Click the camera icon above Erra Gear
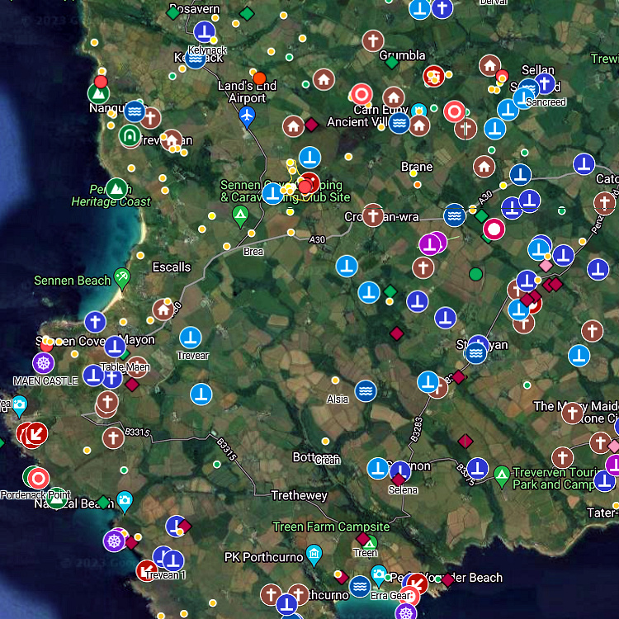 point(379,574)
